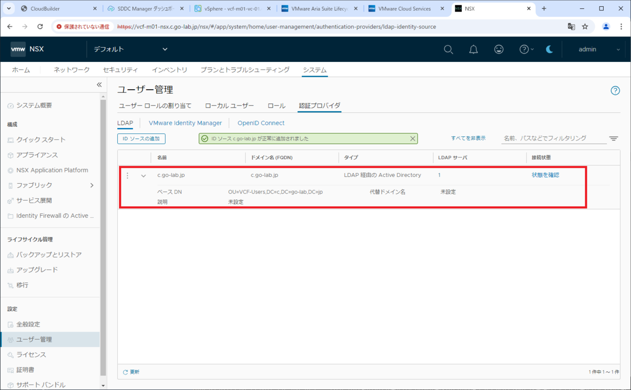Image resolution: width=631 pixels, height=390 pixels.
Task: Click すべてを非表示 link
Action: click(x=468, y=138)
